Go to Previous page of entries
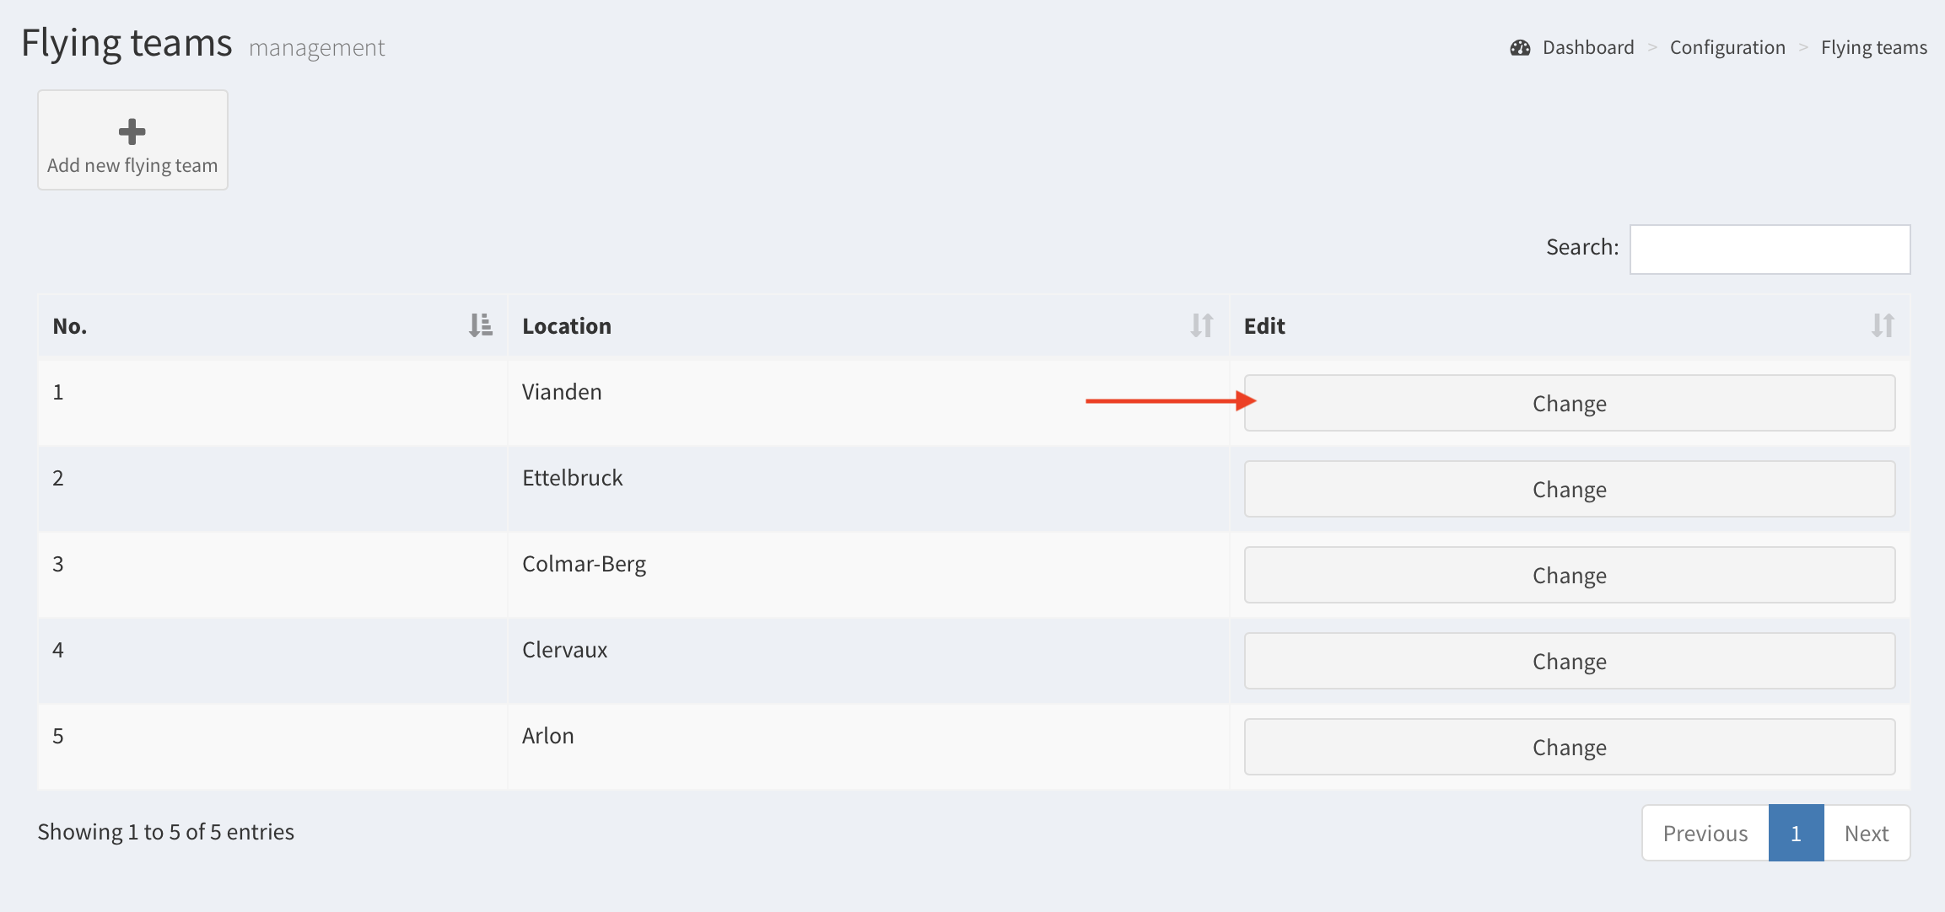The image size is (1945, 912). coord(1705,833)
